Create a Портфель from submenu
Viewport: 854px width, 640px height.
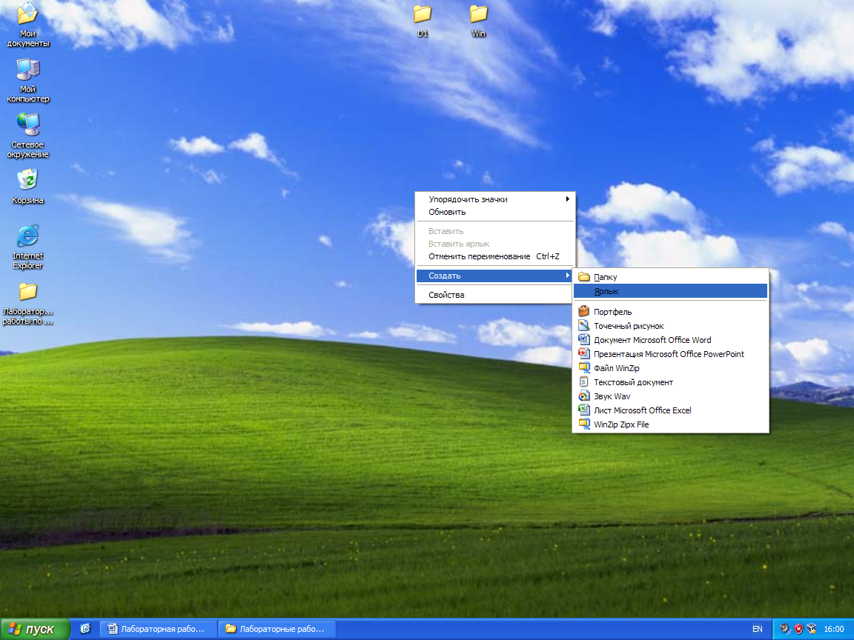point(670,312)
